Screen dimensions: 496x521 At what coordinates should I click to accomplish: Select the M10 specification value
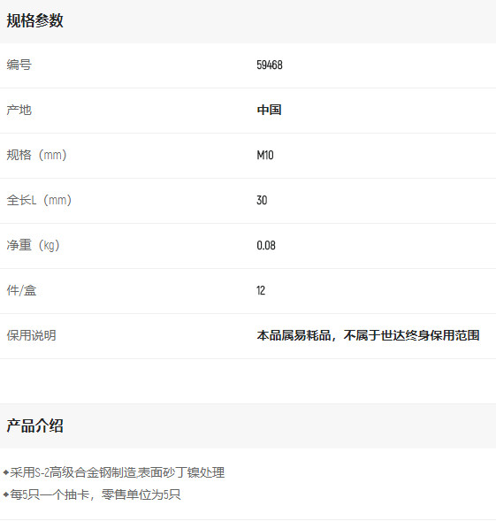point(265,155)
